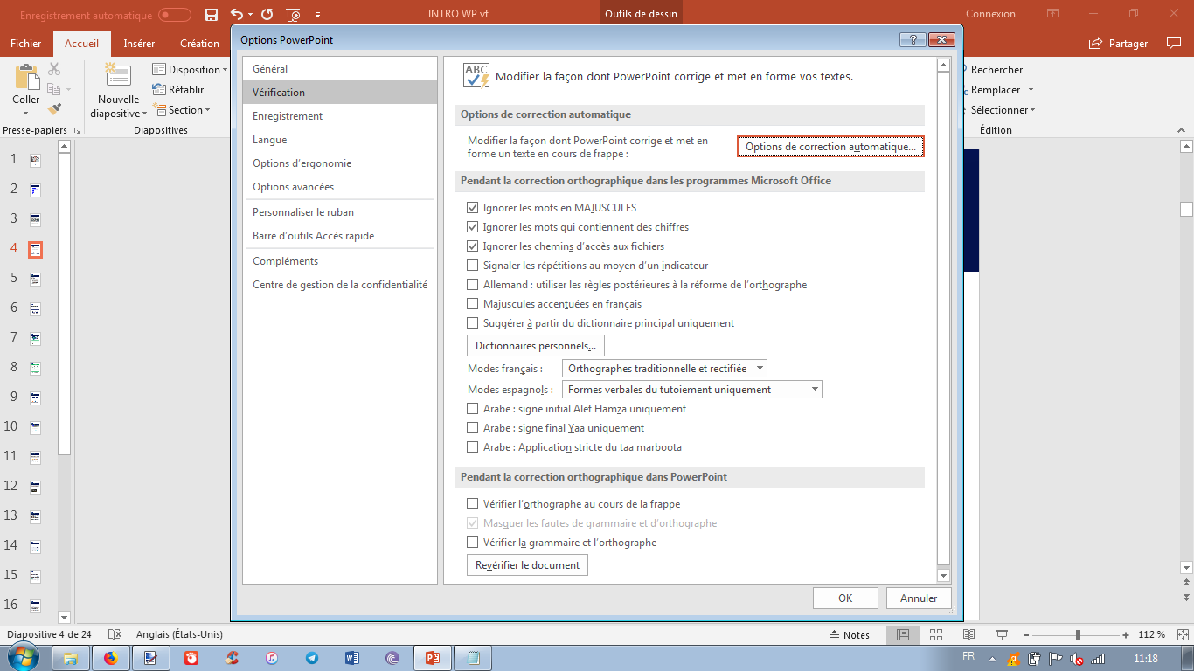This screenshot has width=1194, height=671.
Task: Click Connexion to sign in
Action: tap(990, 14)
